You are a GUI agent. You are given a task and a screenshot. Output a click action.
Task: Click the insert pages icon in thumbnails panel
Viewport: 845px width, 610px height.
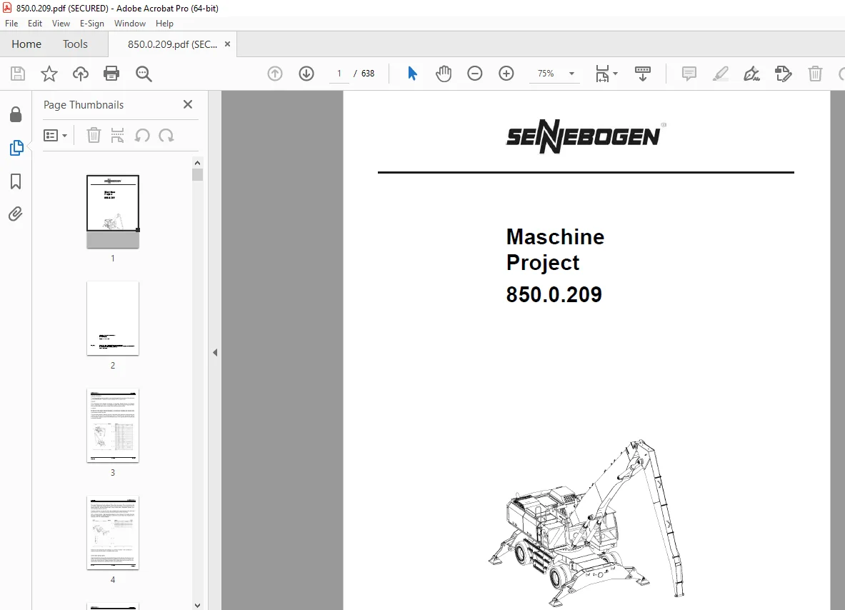point(117,135)
